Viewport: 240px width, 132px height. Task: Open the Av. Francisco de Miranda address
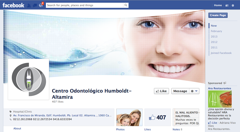62,116
